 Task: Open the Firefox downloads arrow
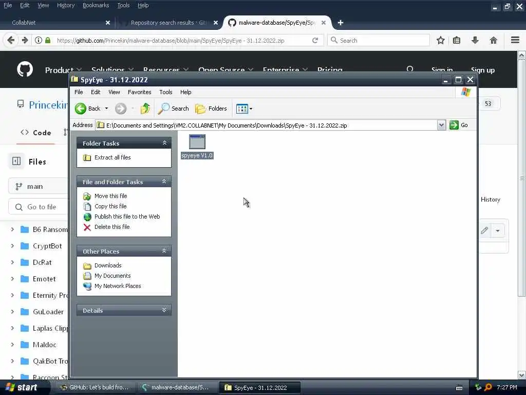(475, 40)
